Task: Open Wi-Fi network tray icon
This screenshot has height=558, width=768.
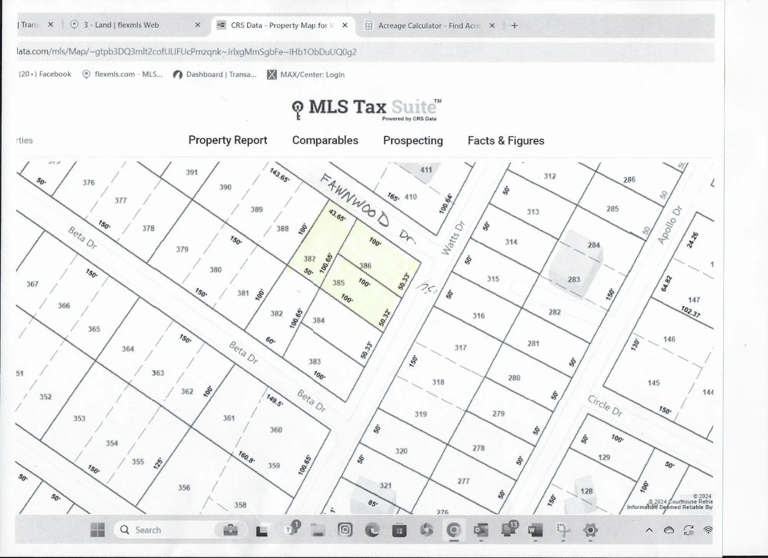Action: click(x=708, y=530)
